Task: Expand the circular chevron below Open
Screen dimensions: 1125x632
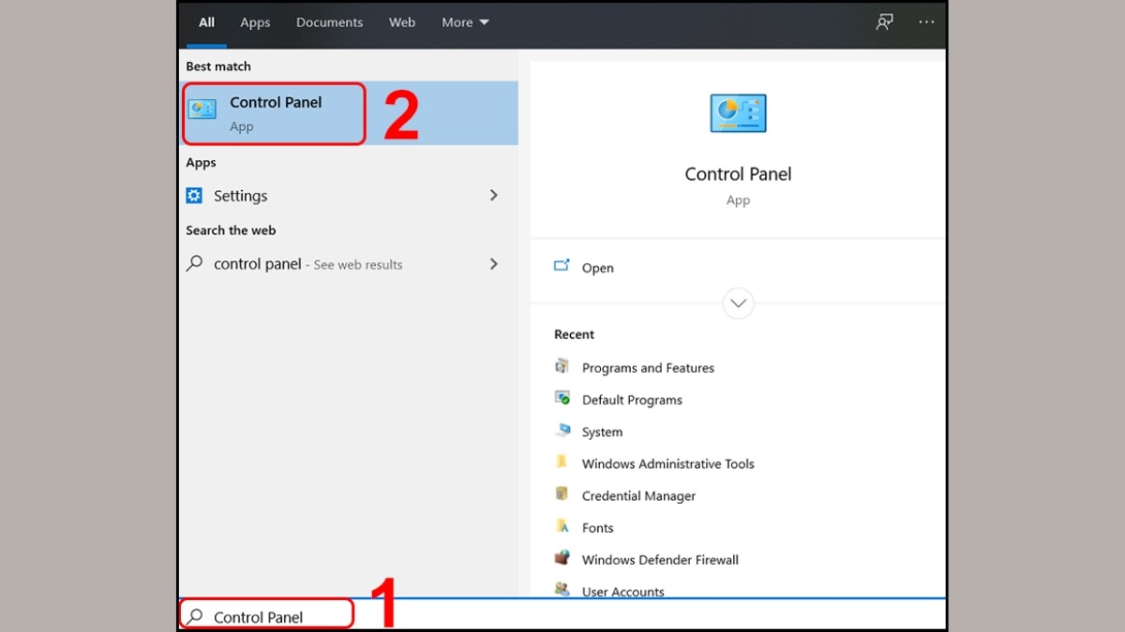Action: pos(738,303)
